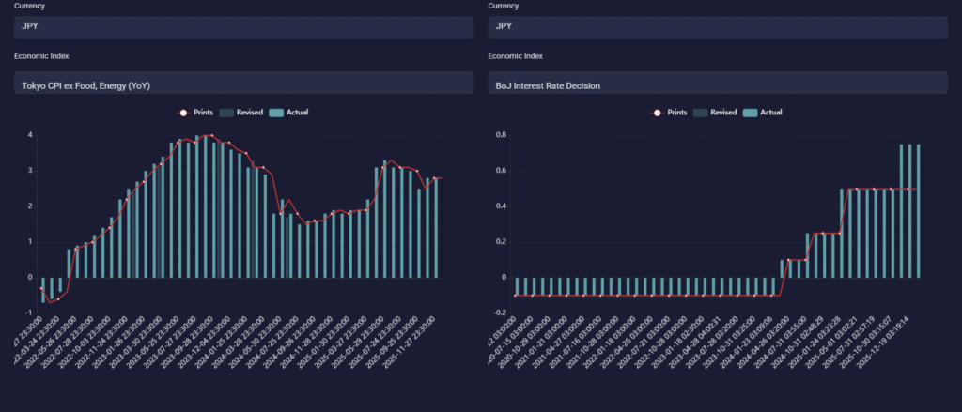
Task: Toggle the Revised series label on BoJ chart
Action: (x=722, y=113)
